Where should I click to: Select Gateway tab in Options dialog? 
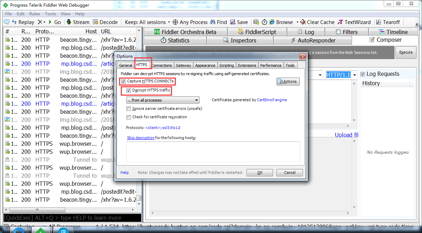coord(183,65)
